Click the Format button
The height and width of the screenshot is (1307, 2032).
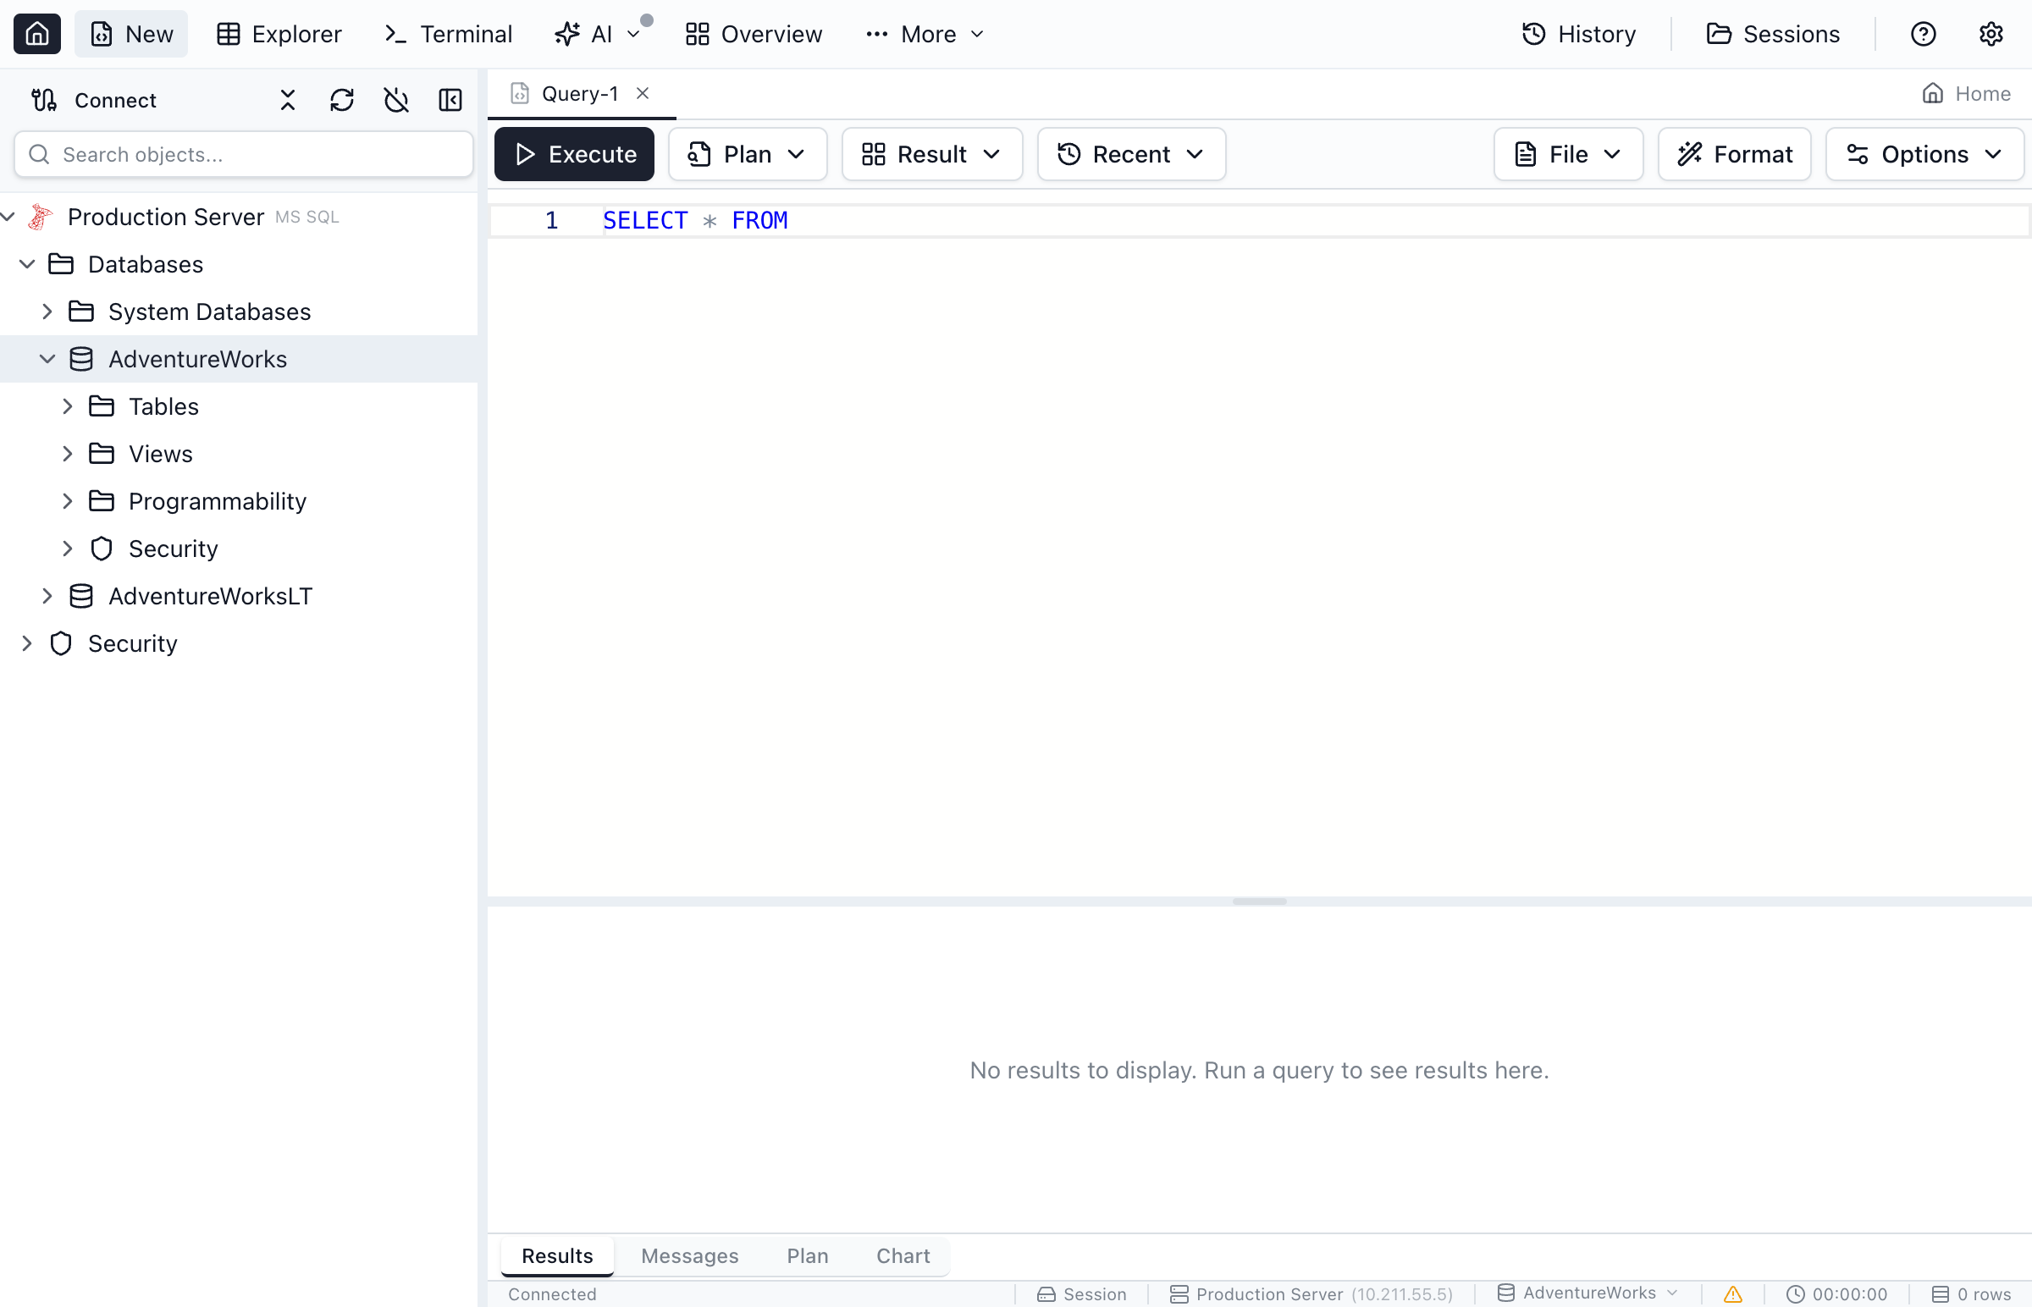point(1734,153)
